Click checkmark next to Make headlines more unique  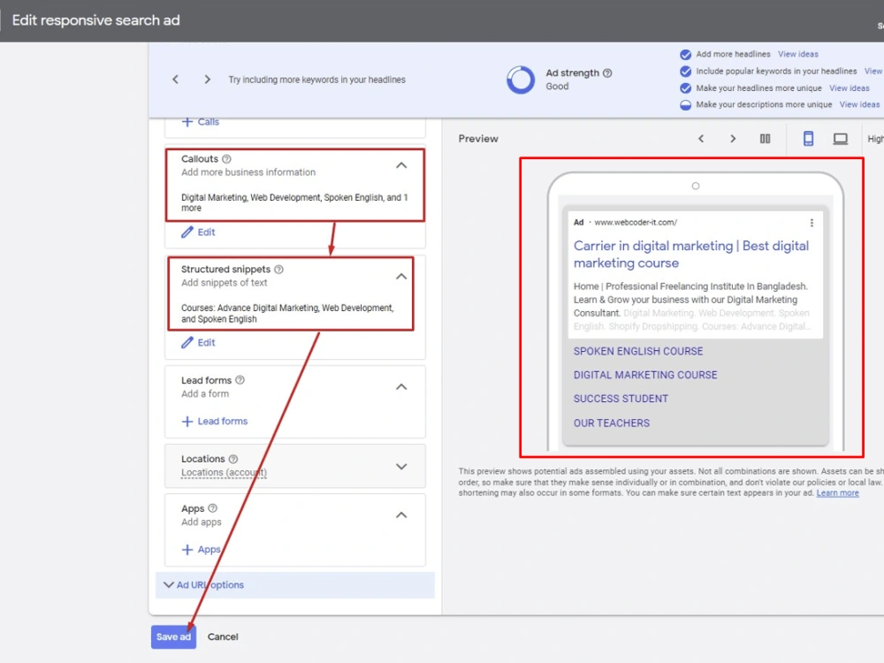[686, 88]
